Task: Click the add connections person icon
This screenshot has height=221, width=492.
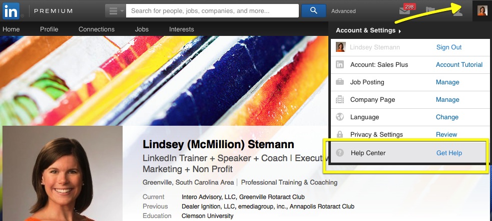Action: click(x=457, y=11)
